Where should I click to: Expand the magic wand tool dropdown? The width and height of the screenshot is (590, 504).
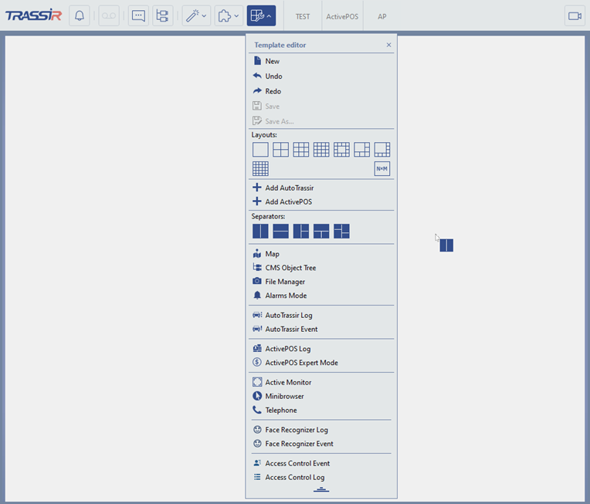pos(196,16)
